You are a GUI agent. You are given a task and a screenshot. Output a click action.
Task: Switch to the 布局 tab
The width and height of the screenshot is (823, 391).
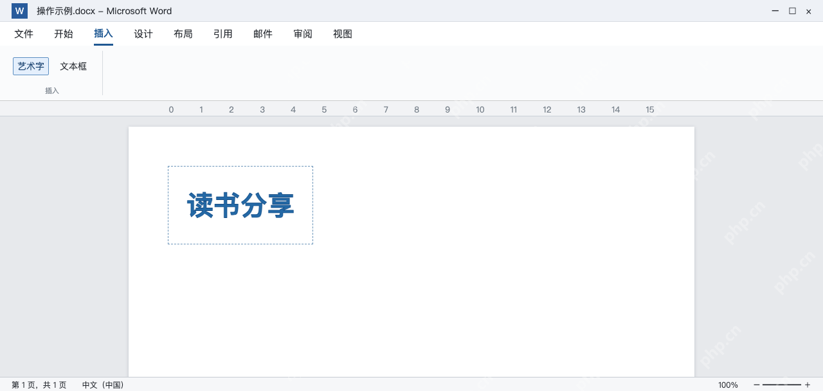click(x=183, y=34)
